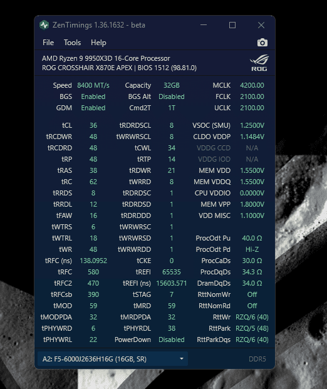
Task: Click the tCWL value 34
Action: 172,148
